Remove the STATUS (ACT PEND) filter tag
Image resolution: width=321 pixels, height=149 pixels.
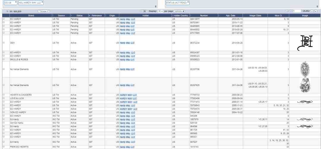pyautogui.click(x=188, y=2)
